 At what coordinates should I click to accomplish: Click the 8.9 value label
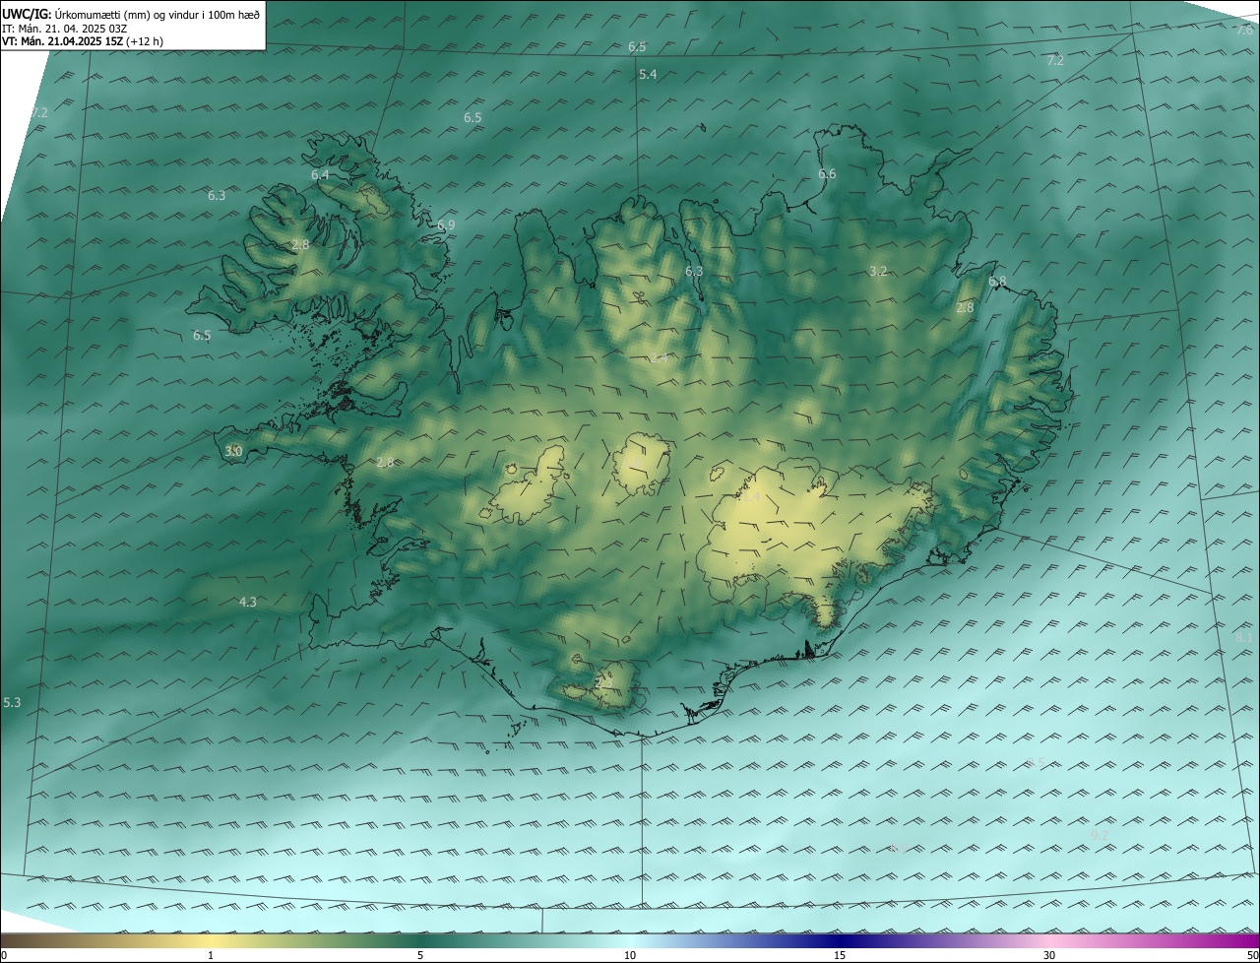pyautogui.click(x=899, y=849)
